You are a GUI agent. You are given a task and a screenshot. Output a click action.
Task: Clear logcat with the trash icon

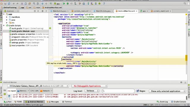pyautogui.click(x=9, y=96)
